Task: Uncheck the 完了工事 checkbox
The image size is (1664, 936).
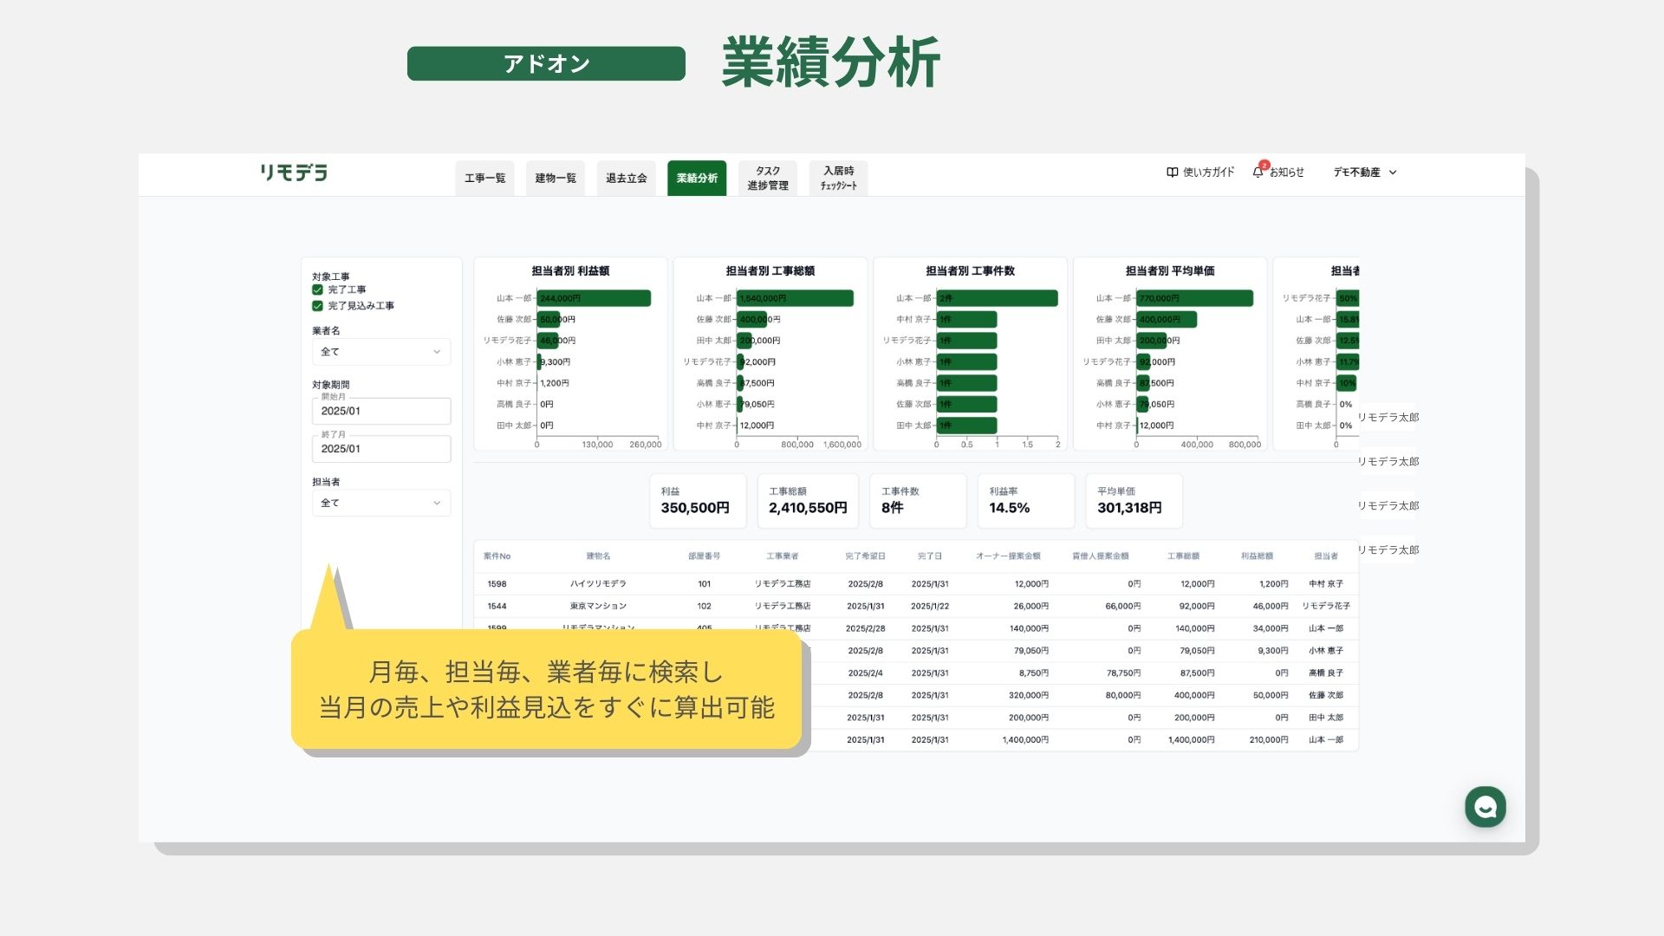Action: click(317, 289)
